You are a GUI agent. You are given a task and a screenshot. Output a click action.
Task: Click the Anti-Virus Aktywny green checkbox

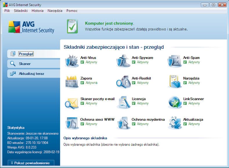pyautogui.click(x=82, y=62)
